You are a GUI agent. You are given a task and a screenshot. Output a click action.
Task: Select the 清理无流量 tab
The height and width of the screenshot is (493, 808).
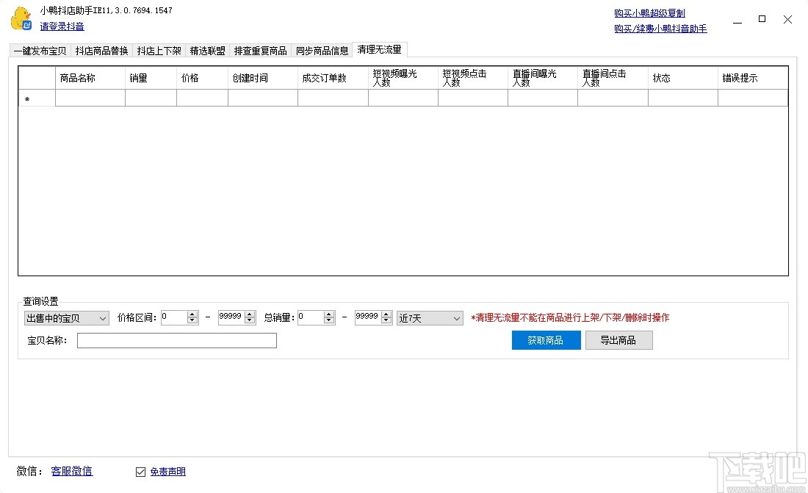(379, 49)
